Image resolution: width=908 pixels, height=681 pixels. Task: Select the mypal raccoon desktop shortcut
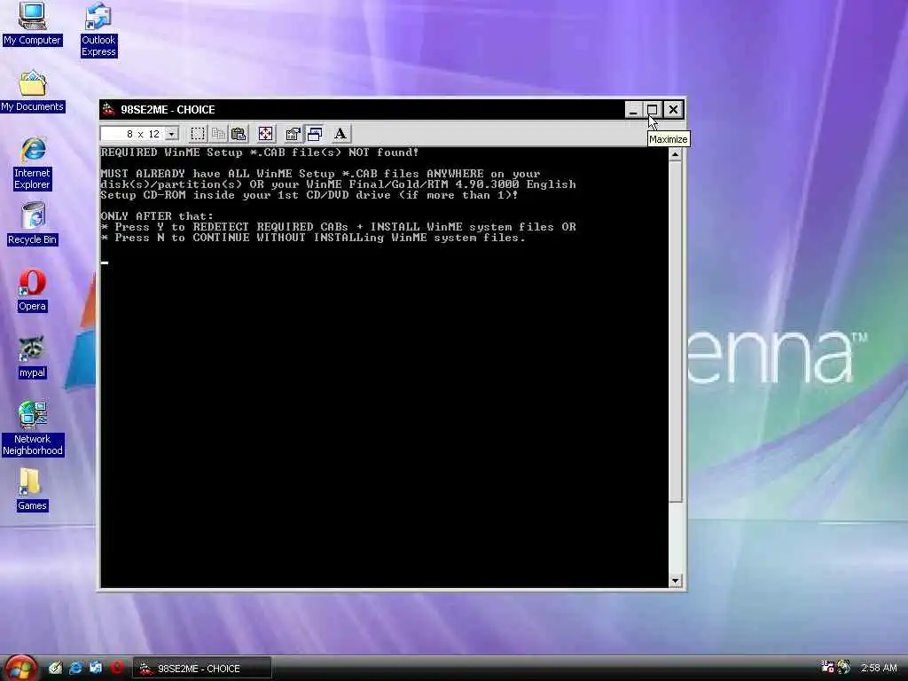(x=32, y=357)
